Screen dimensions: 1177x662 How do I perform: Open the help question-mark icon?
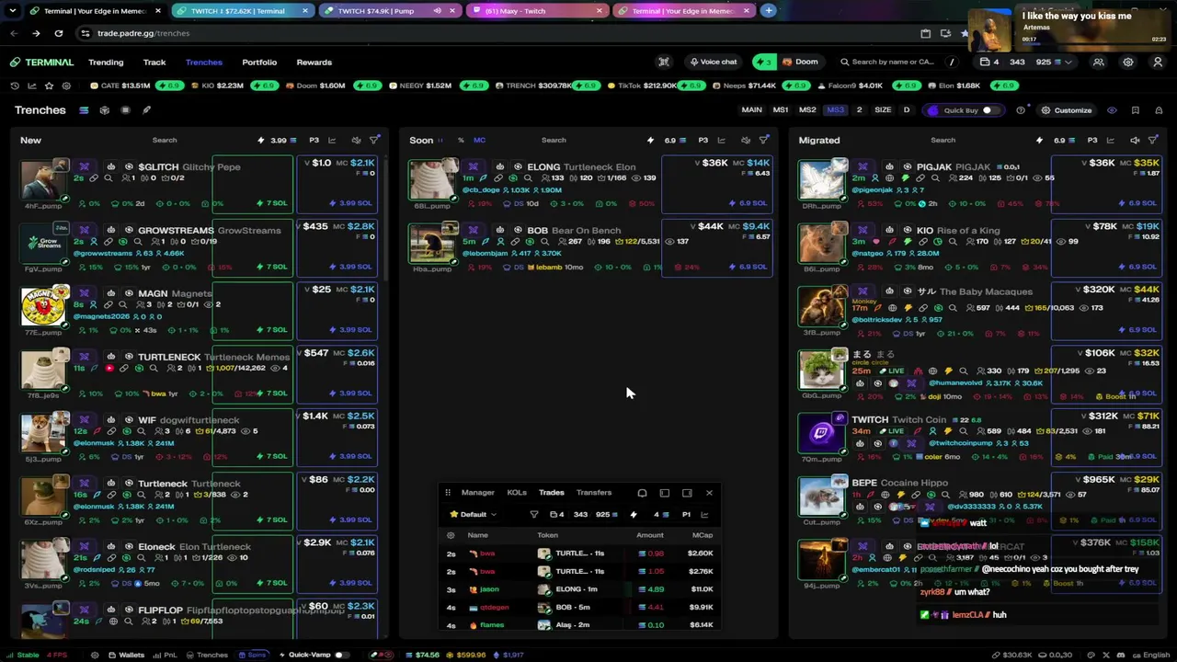point(1021,110)
